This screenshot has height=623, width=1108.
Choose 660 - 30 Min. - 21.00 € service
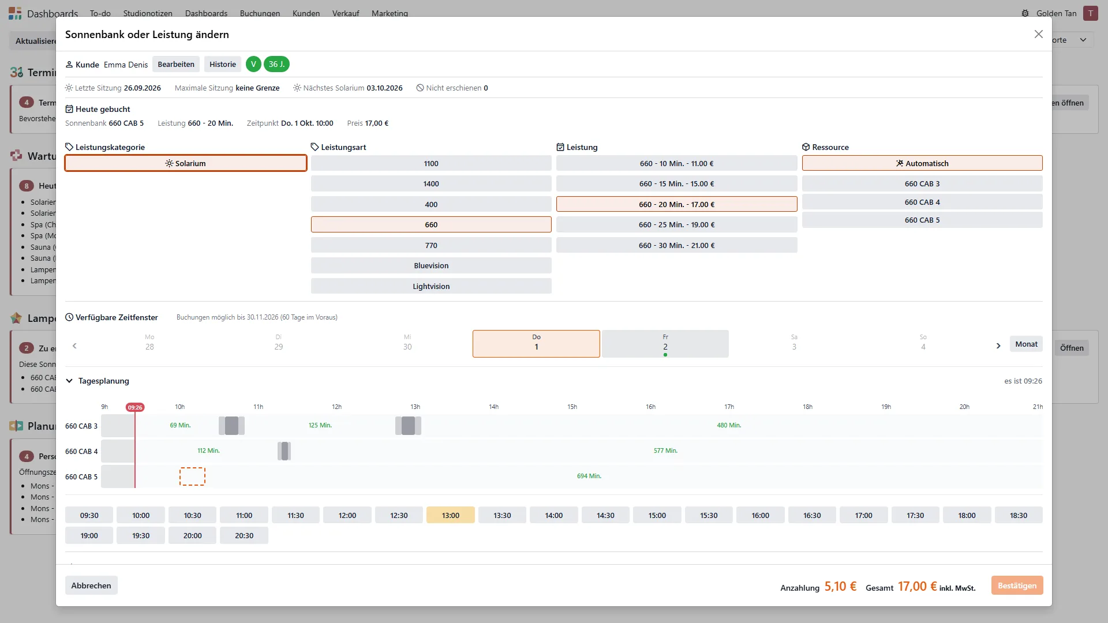click(x=676, y=245)
